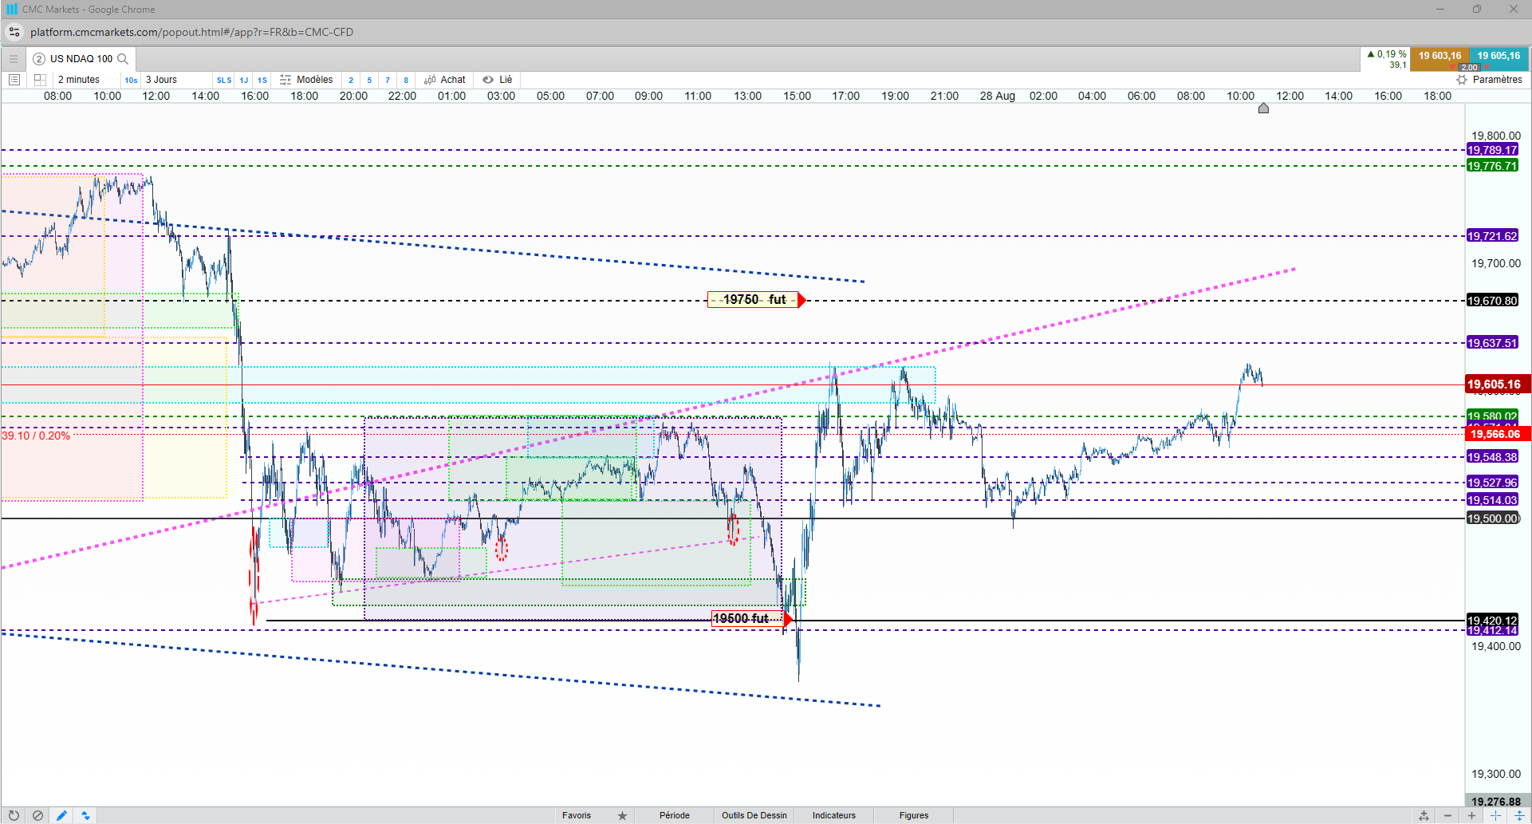The height and width of the screenshot is (824, 1532).
Task: Click the 19750 fut price level marker
Action: click(x=756, y=300)
